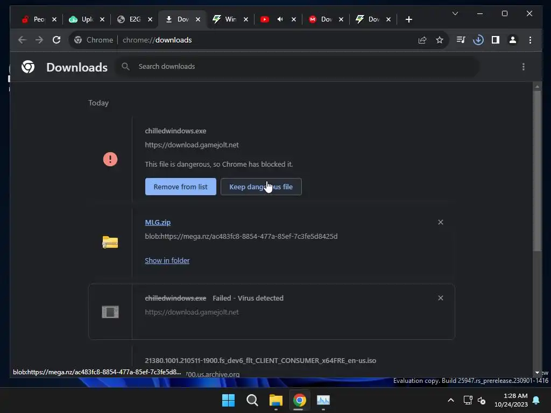Open the Downloads page more actions menu
Viewport: 551px width, 413px height.
pyautogui.click(x=523, y=67)
